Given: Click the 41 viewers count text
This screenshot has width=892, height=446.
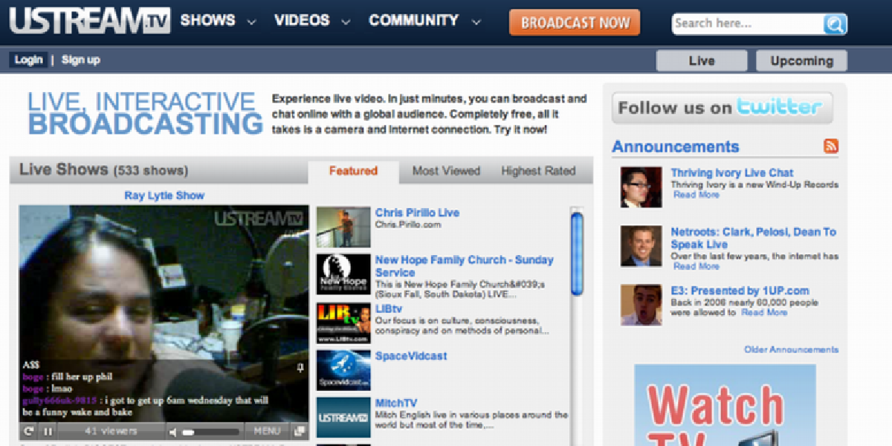Looking at the screenshot, I should click(x=111, y=431).
